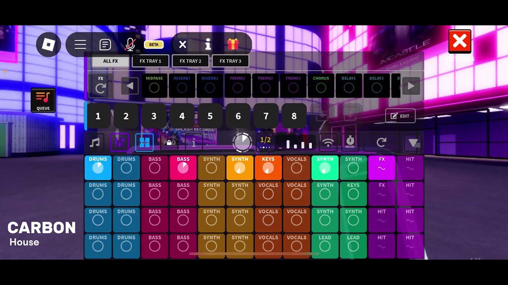
Task: Switch to the FX TRAY 1 tab
Action: [x=150, y=61]
